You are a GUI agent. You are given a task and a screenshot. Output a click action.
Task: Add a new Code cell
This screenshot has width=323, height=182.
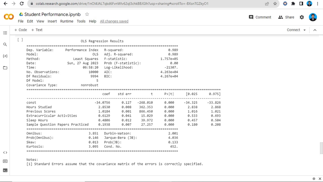click(x=21, y=30)
